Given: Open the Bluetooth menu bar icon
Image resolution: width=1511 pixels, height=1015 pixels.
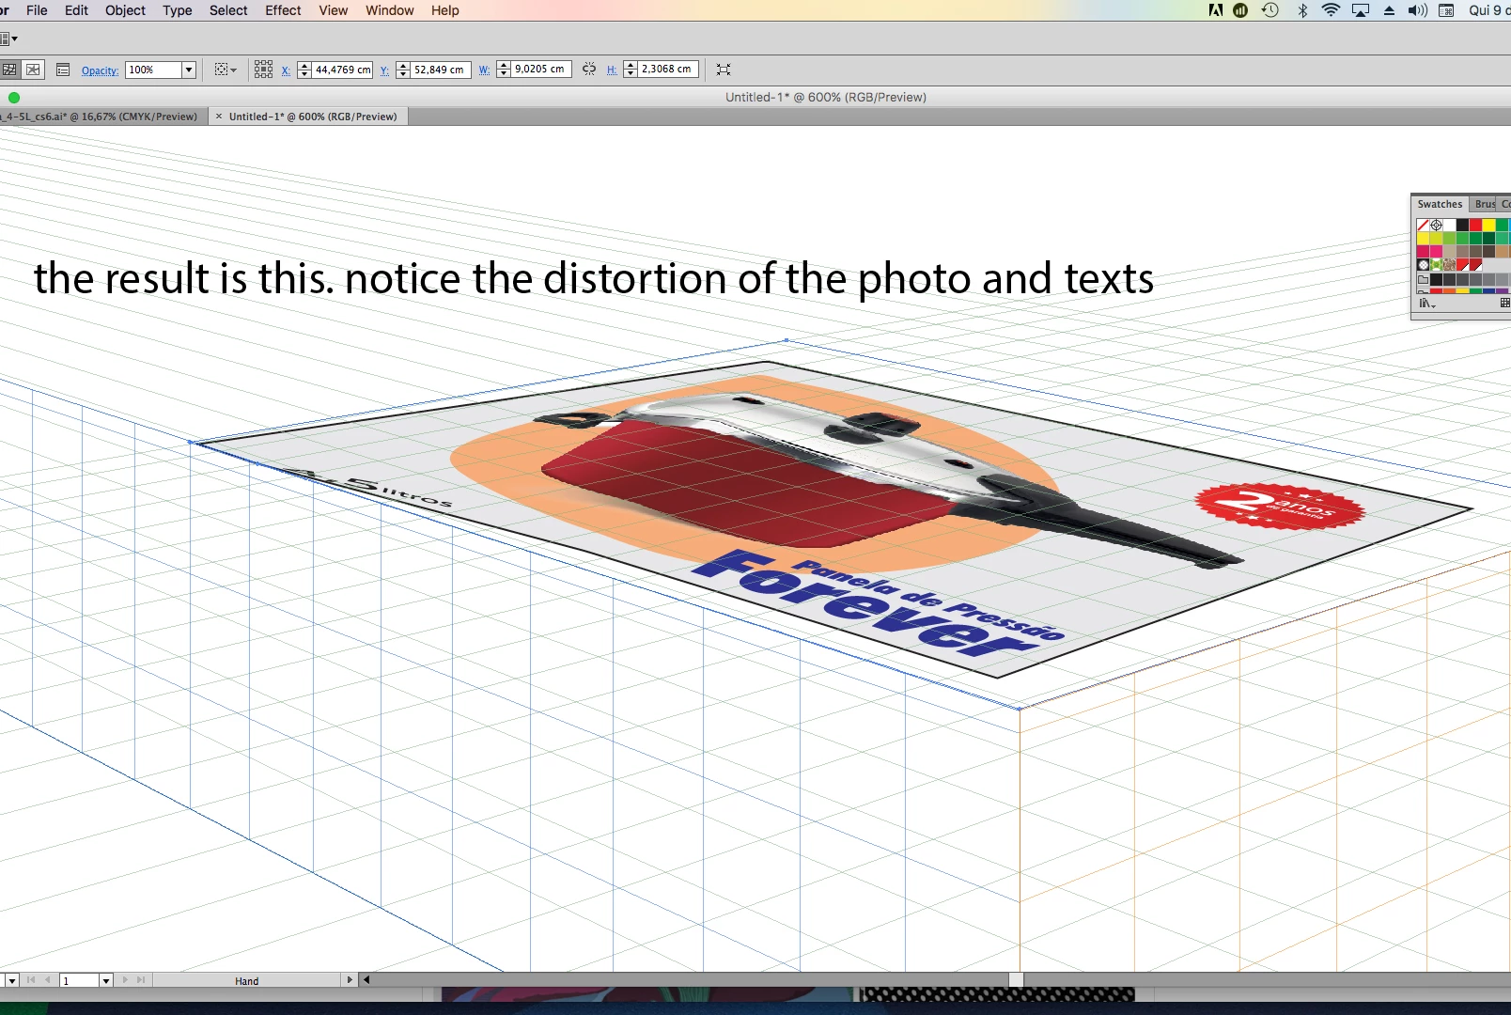Looking at the screenshot, I should pos(1301,10).
